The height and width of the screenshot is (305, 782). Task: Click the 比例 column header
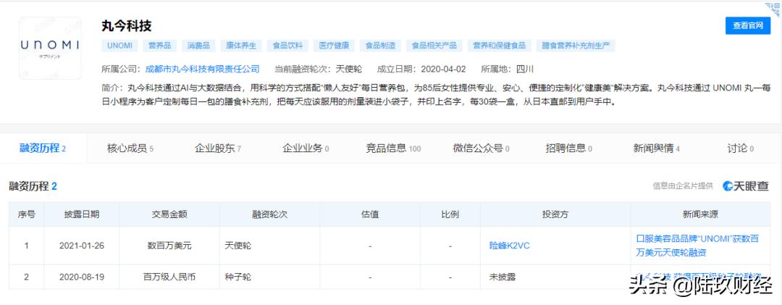click(x=450, y=214)
